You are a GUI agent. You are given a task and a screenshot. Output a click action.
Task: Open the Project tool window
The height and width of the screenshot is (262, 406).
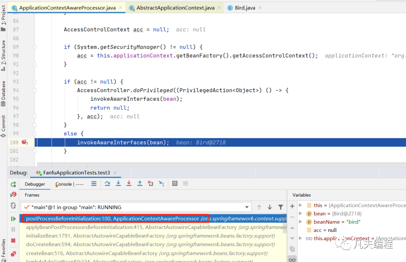[3, 18]
